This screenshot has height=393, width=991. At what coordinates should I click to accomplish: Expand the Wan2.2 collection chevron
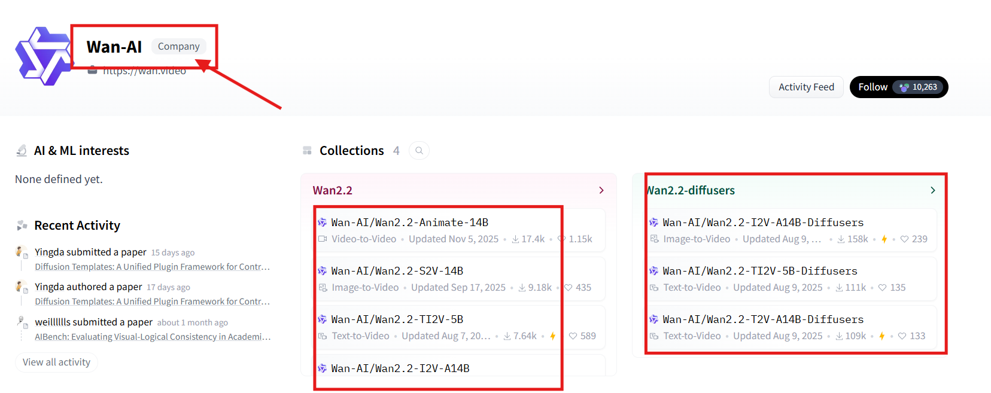pyautogui.click(x=601, y=190)
